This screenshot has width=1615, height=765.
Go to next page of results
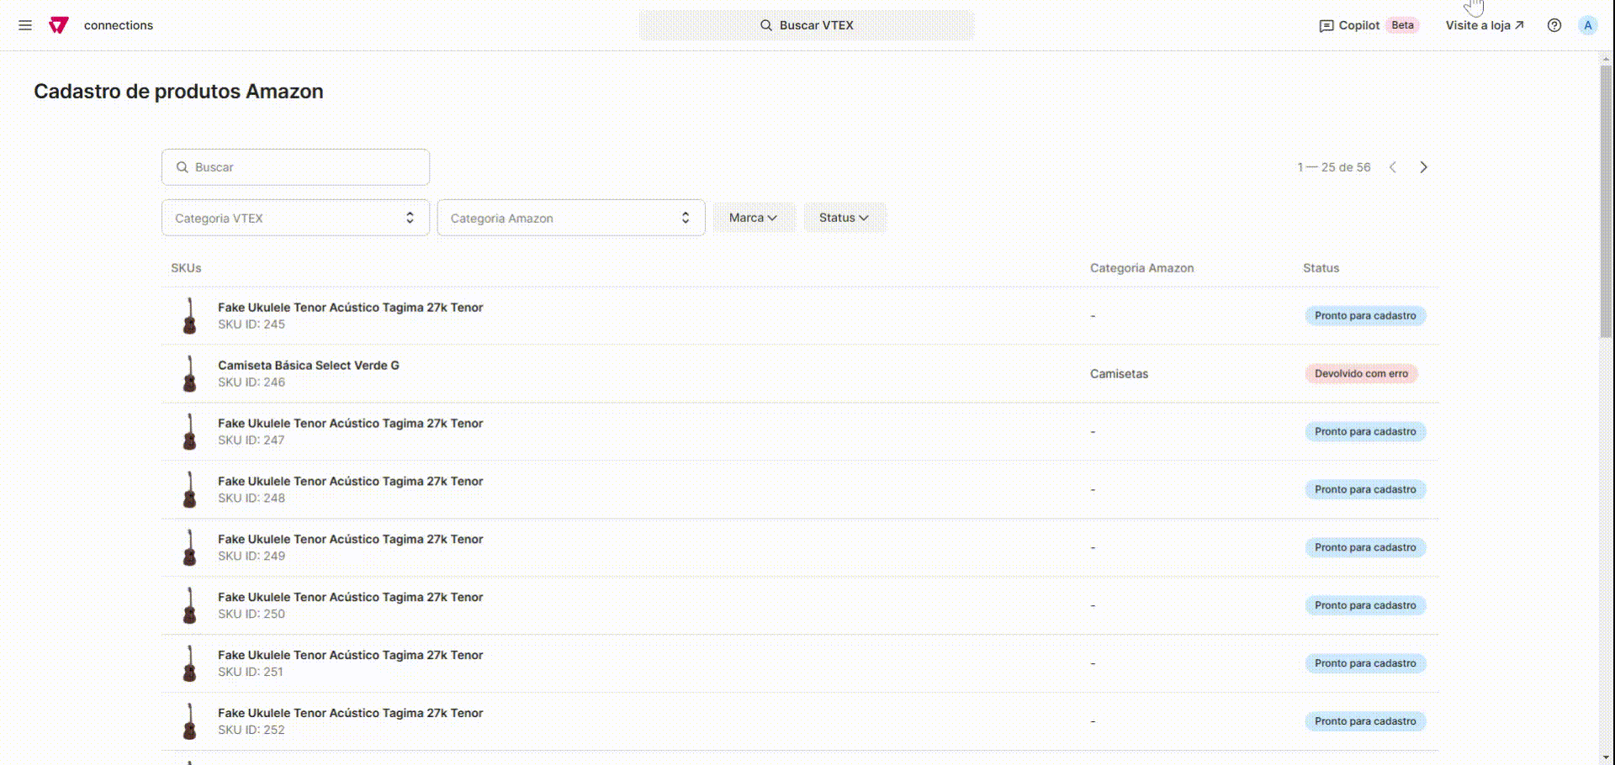[1423, 167]
